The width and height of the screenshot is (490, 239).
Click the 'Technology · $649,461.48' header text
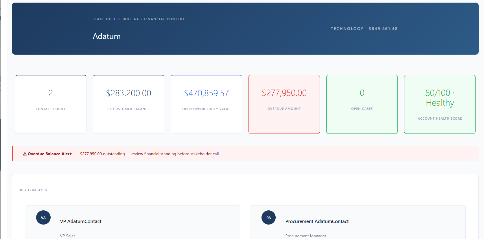coord(364,29)
